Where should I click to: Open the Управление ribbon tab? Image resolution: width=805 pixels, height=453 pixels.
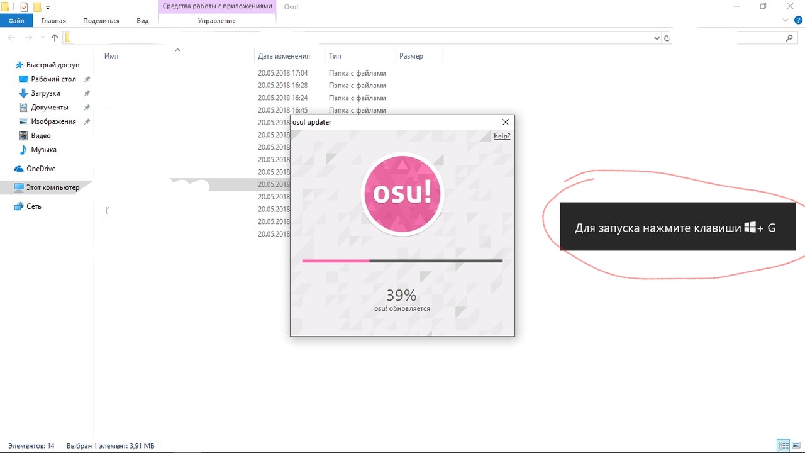click(217, 21)
